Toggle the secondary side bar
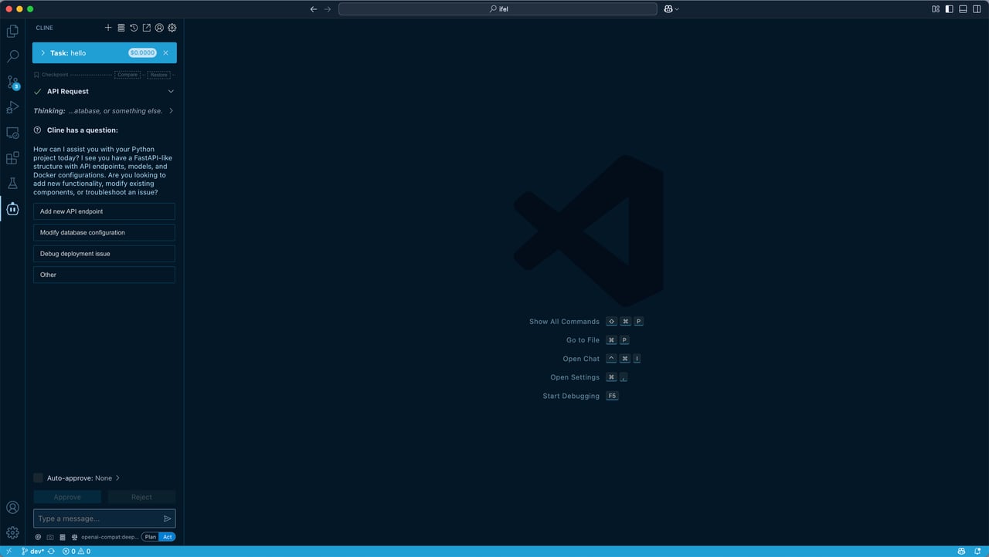The width and height of the screenshot is (989, 557). (977, 9)
